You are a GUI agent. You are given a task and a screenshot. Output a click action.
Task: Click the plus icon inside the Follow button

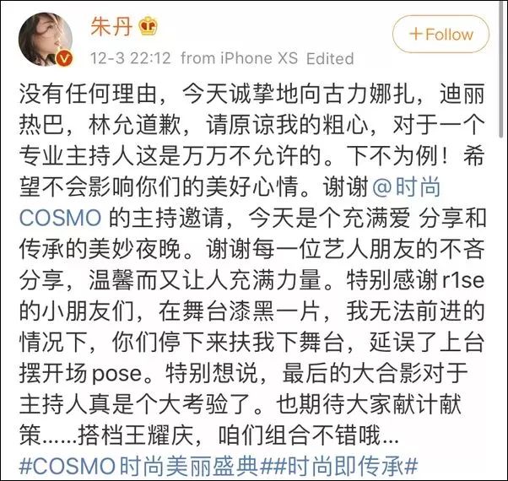coord(416,34)
